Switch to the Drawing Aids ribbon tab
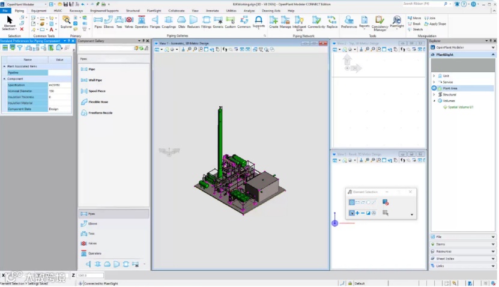The width and height of the screenshot is (499, 287). (x=271, y=11)
